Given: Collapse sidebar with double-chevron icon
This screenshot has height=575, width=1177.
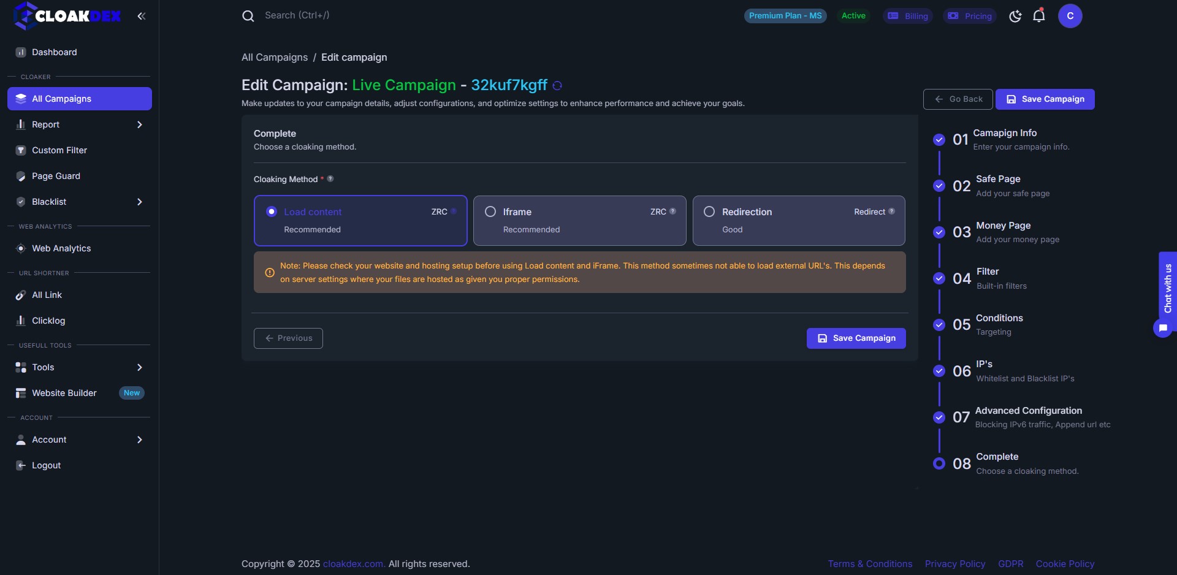Looking at the screenshot, I should tap(142, 16).
